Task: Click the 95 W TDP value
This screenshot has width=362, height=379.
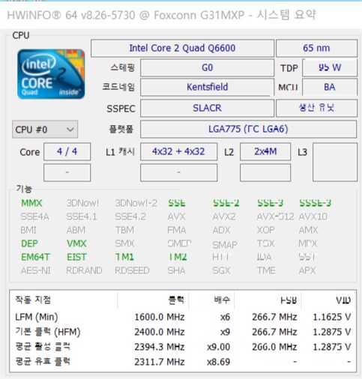Action: pyautogui.click(x=330, y=67)
